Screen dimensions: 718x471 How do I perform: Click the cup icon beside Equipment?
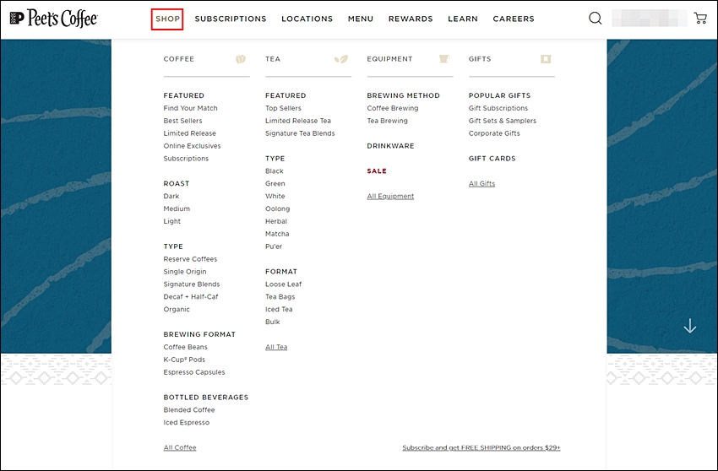tap(443, 58)
